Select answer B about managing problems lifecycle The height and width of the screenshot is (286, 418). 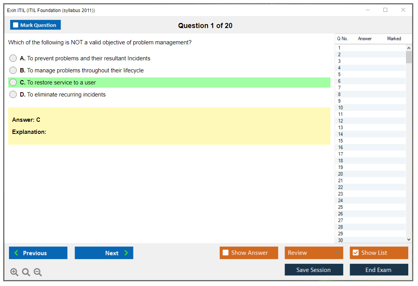(13, 70)
